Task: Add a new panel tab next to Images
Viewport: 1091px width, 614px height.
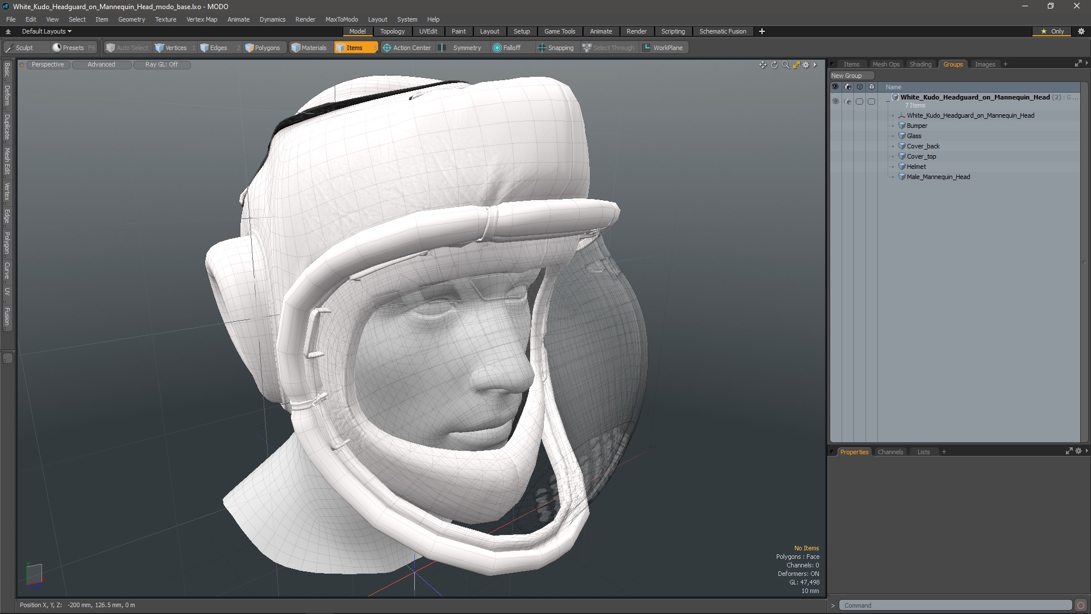Action: point(1005,64)
